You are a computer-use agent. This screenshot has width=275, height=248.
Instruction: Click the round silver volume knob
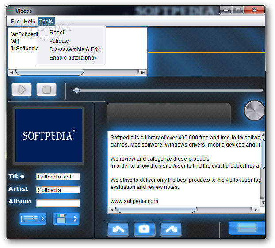[254, 111]
